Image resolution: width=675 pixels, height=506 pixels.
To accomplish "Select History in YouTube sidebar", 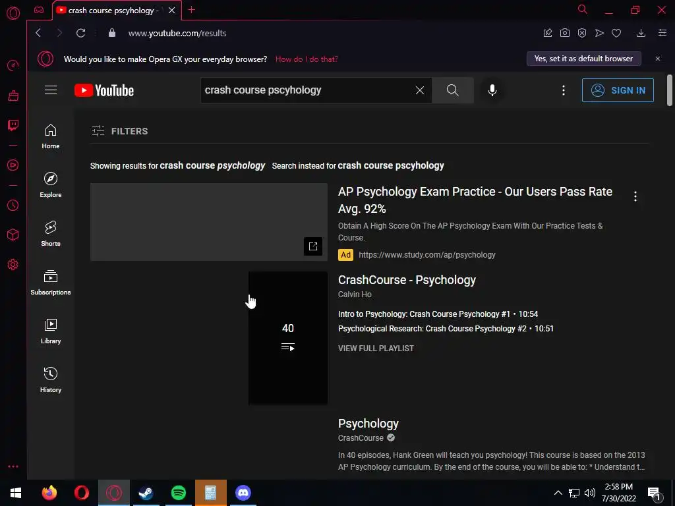I will click(51, 380).
